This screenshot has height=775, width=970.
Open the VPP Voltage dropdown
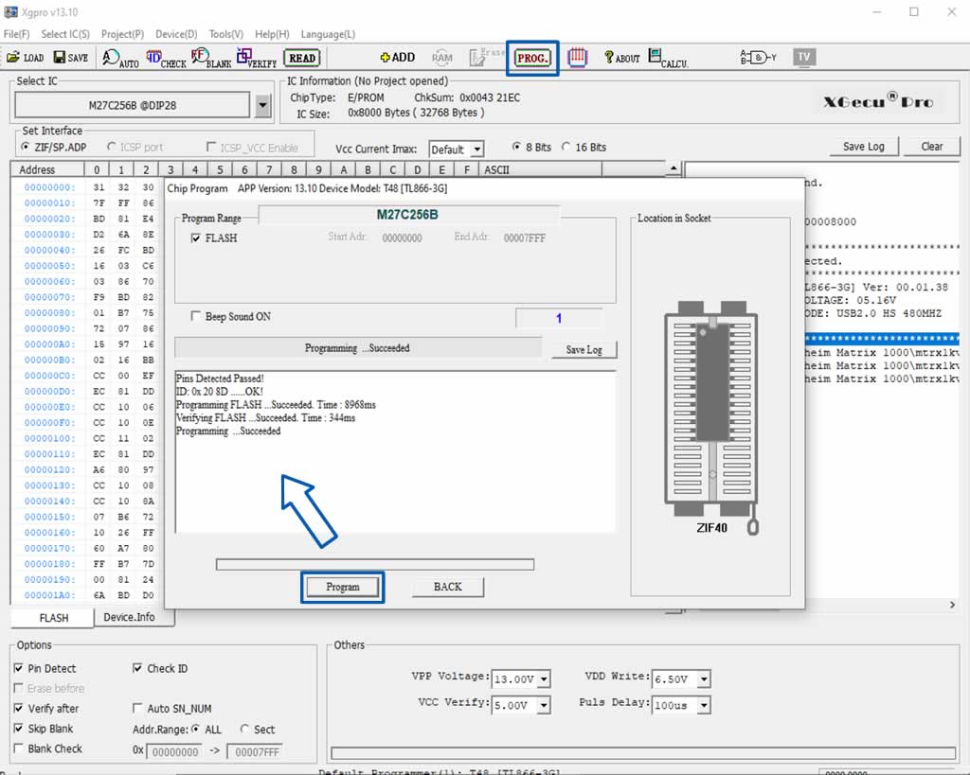(544, 679)
